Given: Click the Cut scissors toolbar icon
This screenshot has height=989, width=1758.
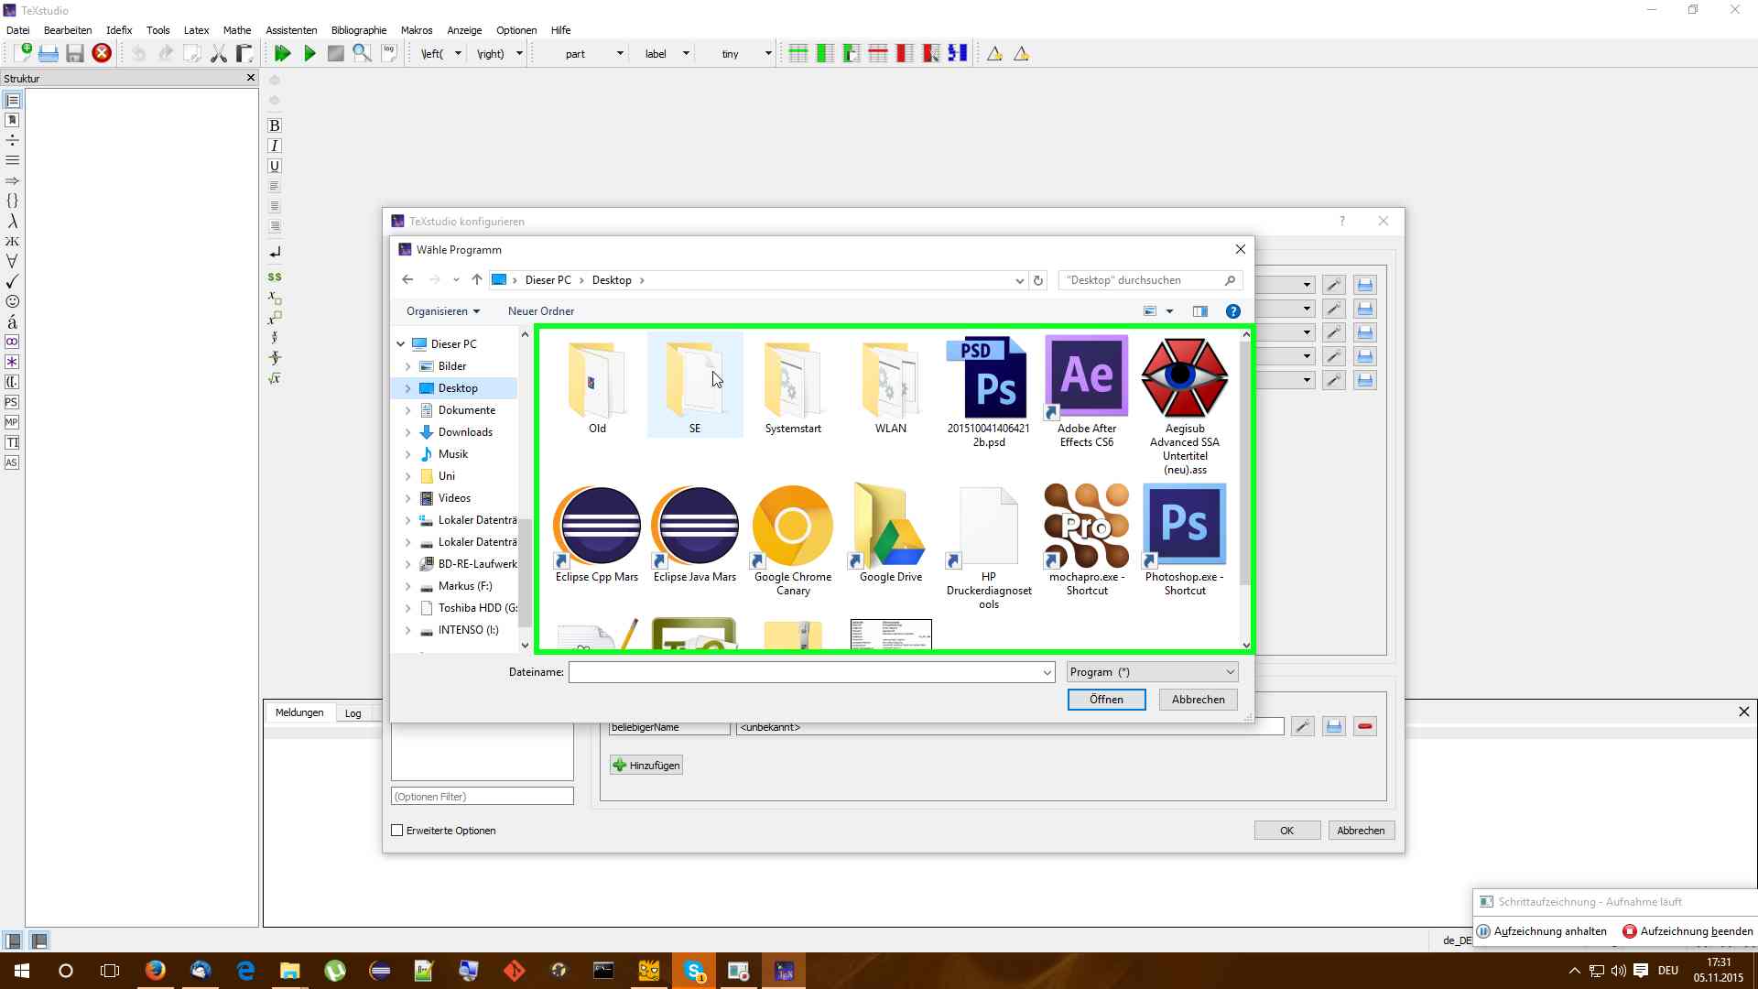Looking at the screenshot, I should 218,54.
